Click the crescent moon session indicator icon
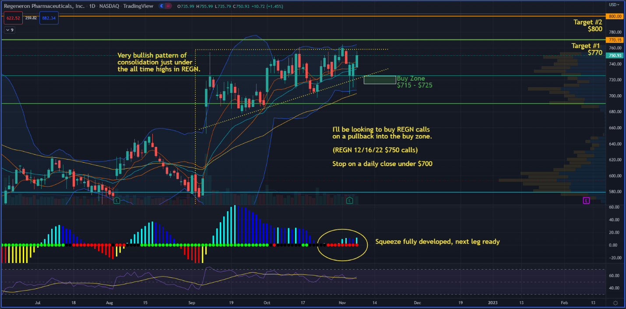Viewport: 626px width, 309px height. click(x=162, y=6)
